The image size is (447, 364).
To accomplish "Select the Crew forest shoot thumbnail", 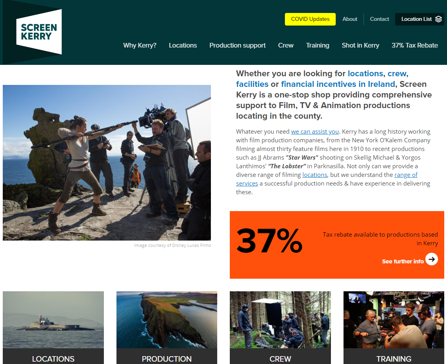I will tap(280, 320).
